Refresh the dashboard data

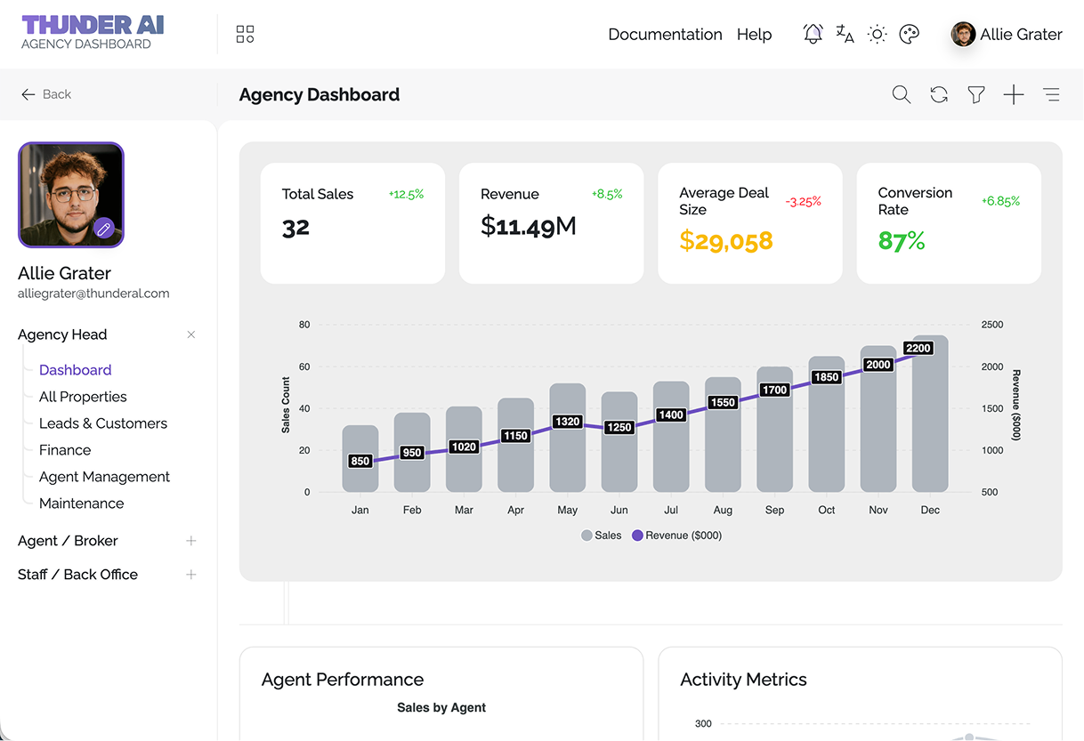[x=938, y=94]
